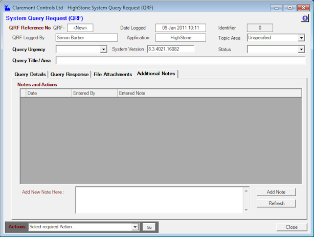Click the Refresh button
The width and height of the screenshot is (314, 237).
tap(276, 203)
